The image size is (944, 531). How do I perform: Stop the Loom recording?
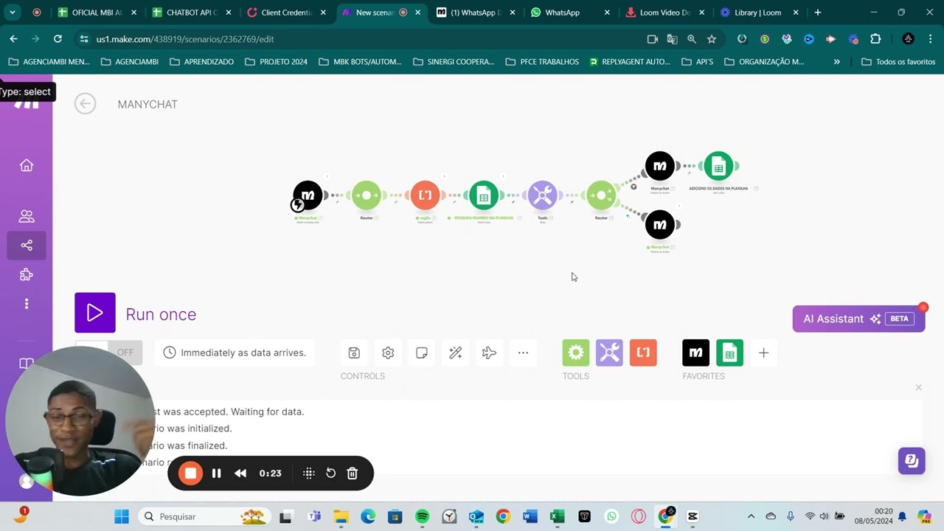[190, 473]
